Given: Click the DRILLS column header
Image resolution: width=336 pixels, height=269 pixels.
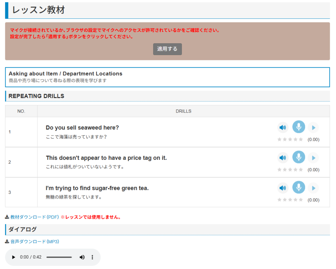Looking at the screenshot, I should [x=183, y=111].
